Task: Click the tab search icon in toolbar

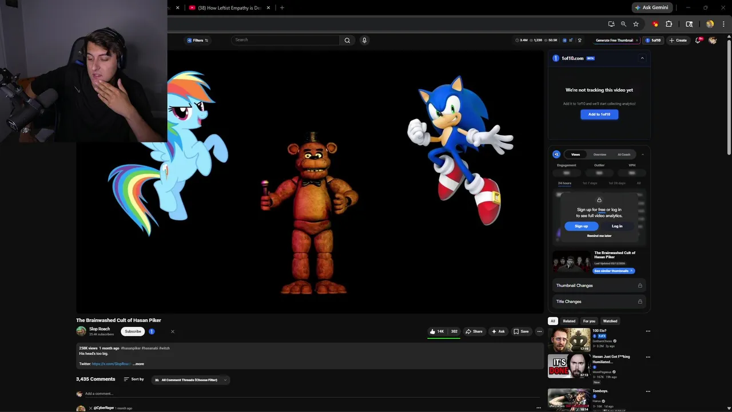Action: pyautogui.click(x=689, y=24)
